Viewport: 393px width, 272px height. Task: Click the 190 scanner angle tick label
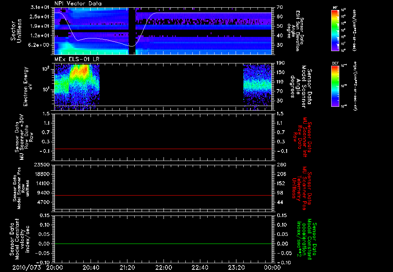[281, 63]
